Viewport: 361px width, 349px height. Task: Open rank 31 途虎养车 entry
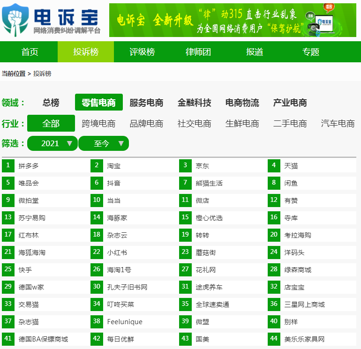[x=223, y=287]
